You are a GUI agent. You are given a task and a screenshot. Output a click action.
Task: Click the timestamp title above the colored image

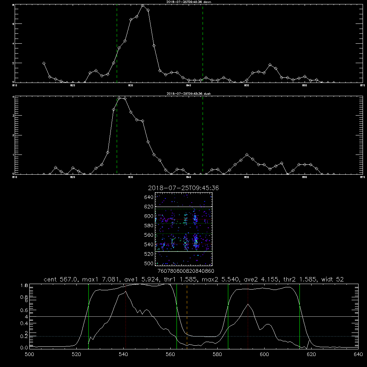[x=183, y=188]
